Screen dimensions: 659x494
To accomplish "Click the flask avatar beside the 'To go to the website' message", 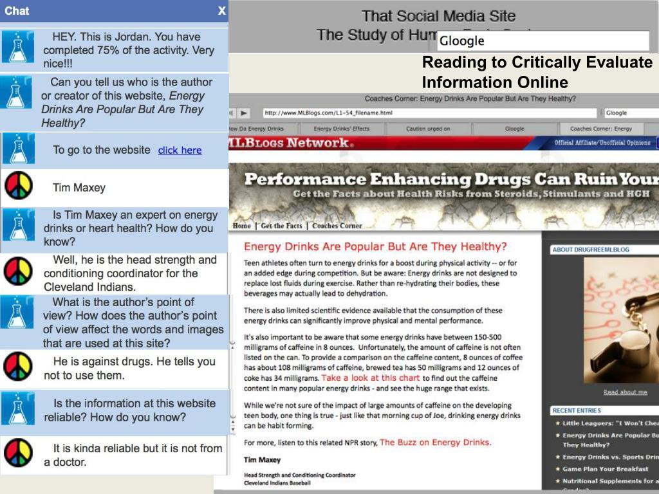I will [19, 149].
